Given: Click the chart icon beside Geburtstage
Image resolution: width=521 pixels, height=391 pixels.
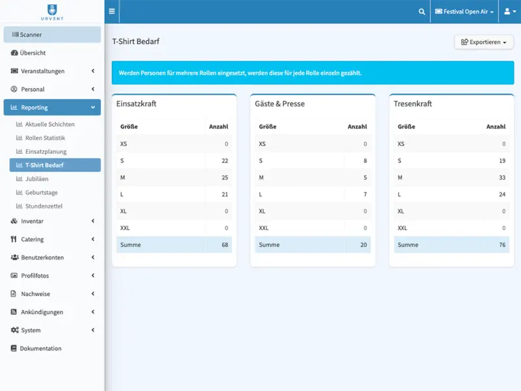Looking at the screenshot, I should coord(20,192).
